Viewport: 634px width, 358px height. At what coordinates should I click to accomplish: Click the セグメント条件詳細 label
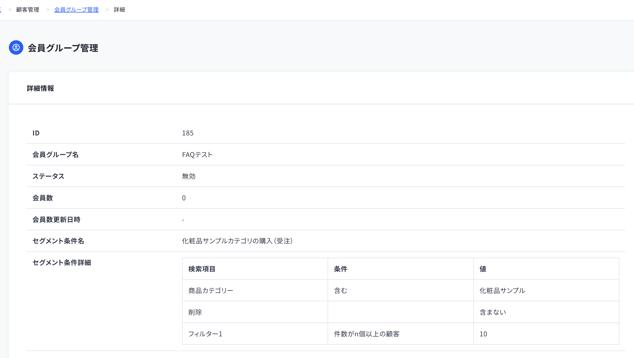[x=62, y=263]
